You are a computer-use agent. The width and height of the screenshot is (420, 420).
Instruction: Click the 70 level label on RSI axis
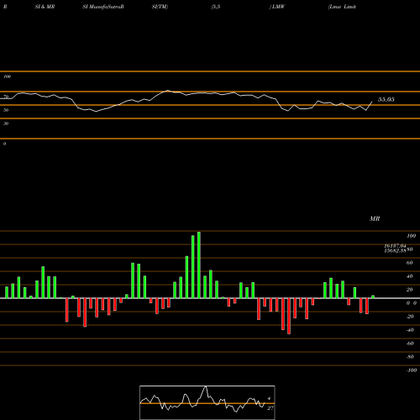(x=6, y=97)
